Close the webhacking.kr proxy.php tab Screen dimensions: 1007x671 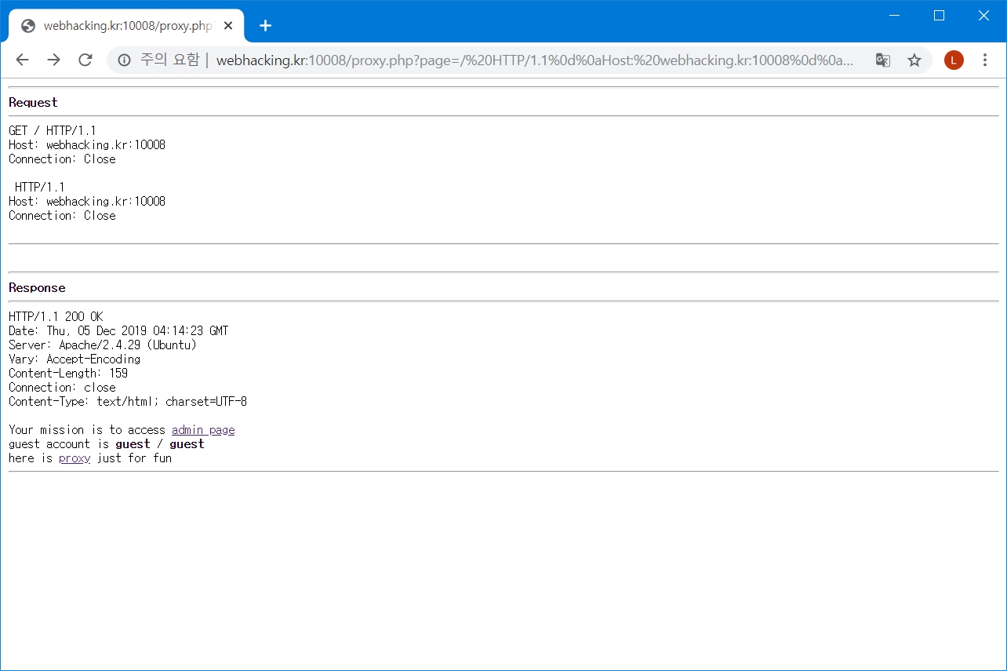[228, 26]
